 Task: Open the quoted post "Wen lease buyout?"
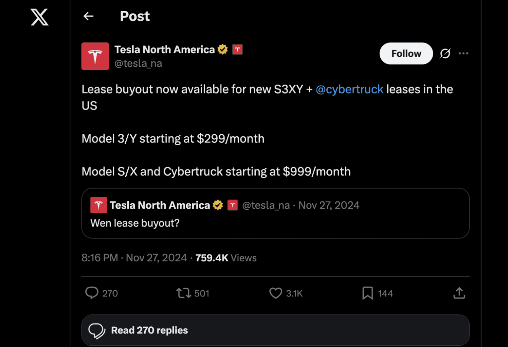[275, 213]
